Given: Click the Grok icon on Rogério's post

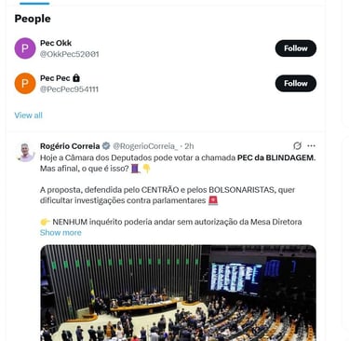Looking at the screenshot, I should [x=297, y=145].
